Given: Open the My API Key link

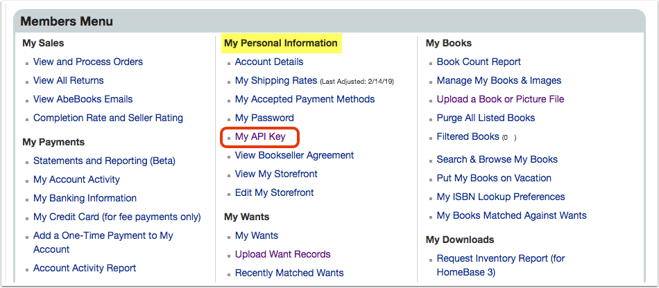Looking at the screenshot, I should 260,136.
